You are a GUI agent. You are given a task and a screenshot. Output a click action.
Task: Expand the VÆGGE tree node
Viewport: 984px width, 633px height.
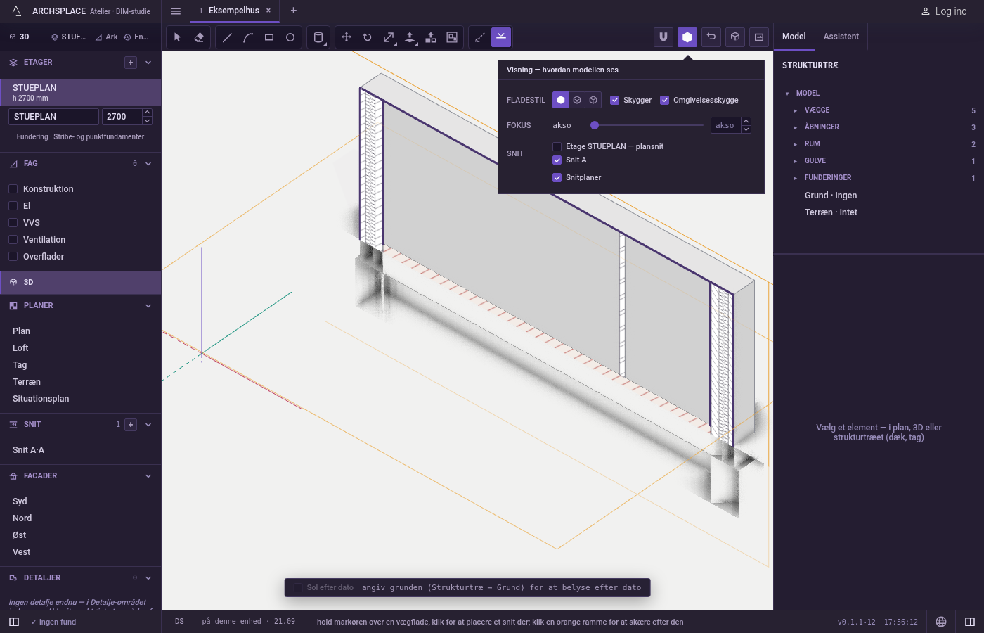(x=796, y=110)
